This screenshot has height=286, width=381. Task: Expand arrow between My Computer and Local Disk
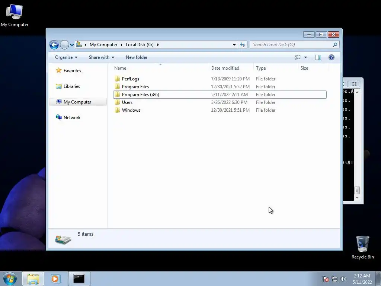coord(121,45)
